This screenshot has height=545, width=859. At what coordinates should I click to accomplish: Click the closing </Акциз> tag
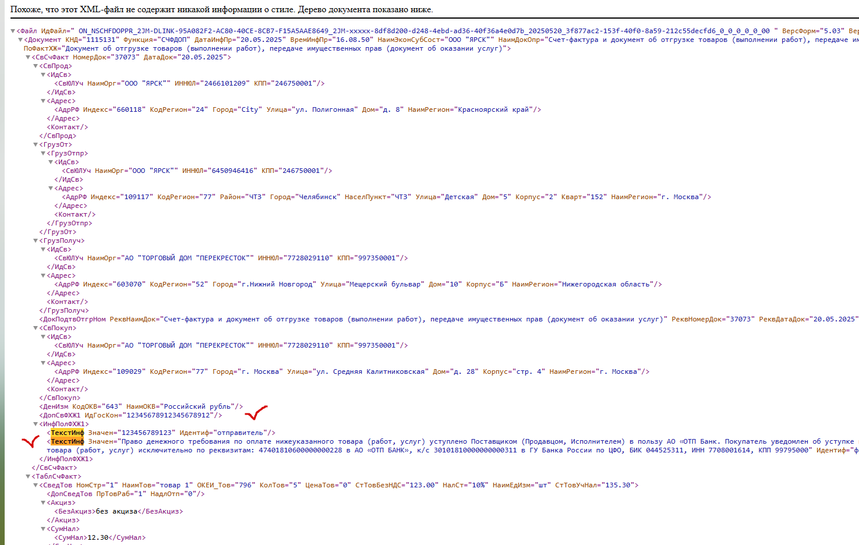pos(63,520)
